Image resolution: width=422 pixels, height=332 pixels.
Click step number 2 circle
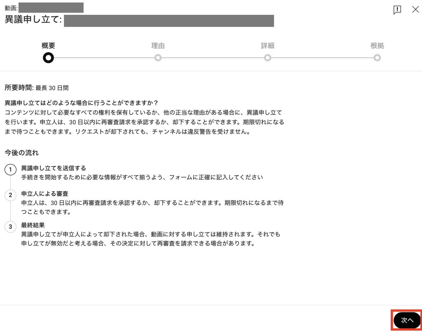[x=10, y=195]
